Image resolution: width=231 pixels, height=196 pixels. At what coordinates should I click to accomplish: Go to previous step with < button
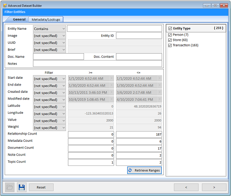186,187
